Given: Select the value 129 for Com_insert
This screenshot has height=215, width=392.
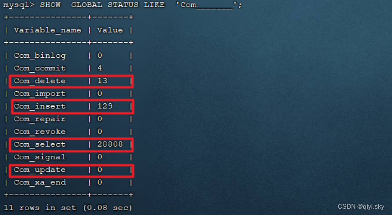Looking at the screenshot, I should pyautogui.click(x=105, y=106).
